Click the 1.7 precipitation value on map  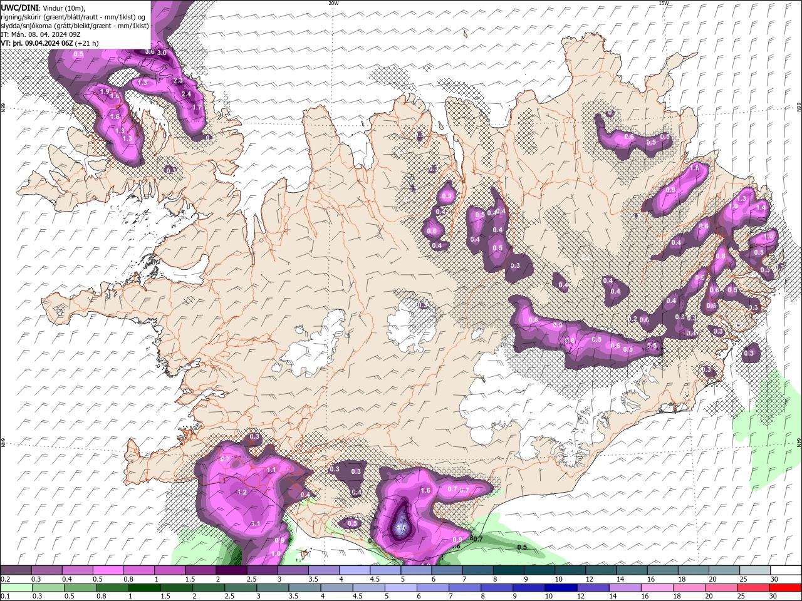pyautogui.click(x=197, y=108)
